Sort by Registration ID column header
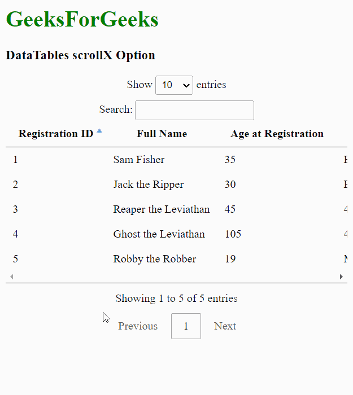The height and width of the screenshot is (395, 353). click(x=55, y=134)
